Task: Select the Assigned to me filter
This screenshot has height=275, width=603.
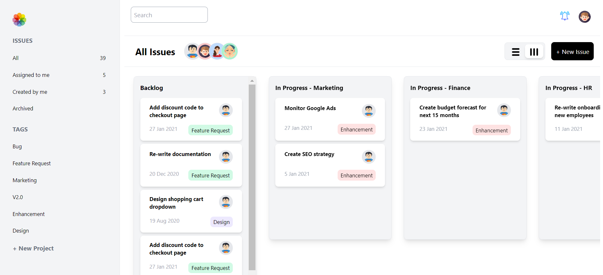Action: [x=31, y=75]
